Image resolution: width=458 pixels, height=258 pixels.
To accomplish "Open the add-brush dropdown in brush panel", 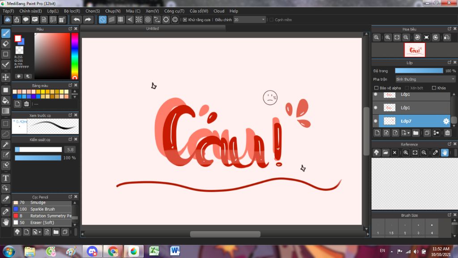I will coord(40,232).
